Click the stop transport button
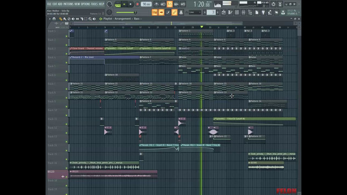 [x=131, y=4]
